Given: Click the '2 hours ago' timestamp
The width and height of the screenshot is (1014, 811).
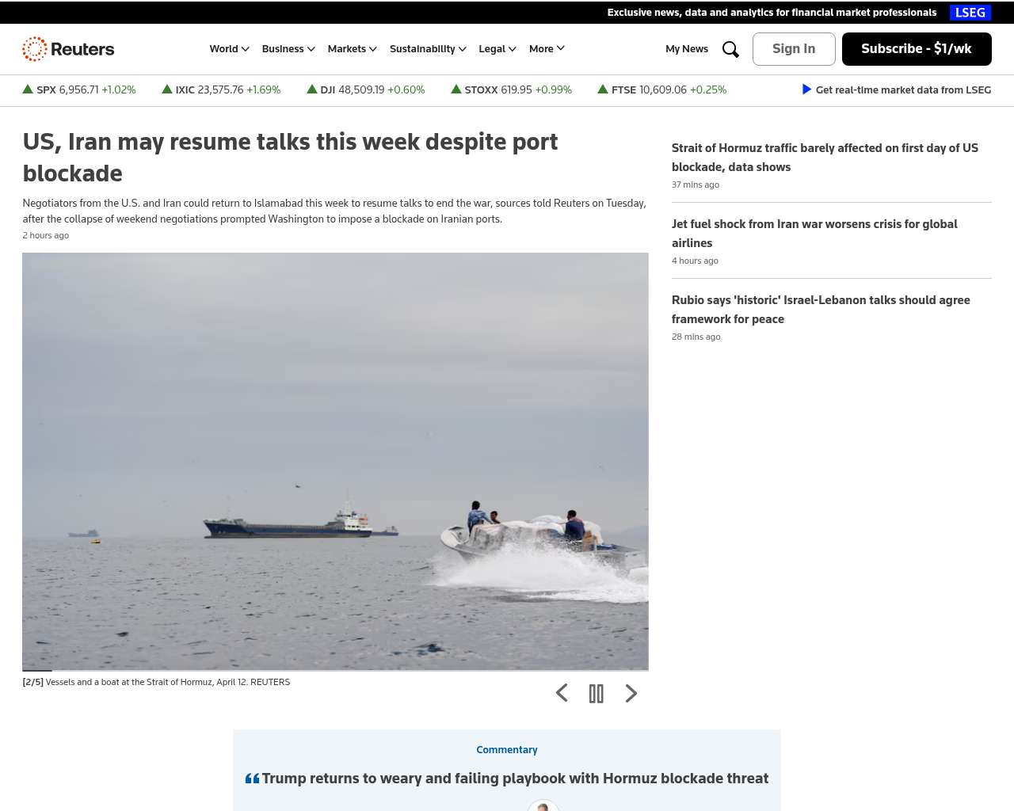Looking at the screenshot, I should click(46, 236).
